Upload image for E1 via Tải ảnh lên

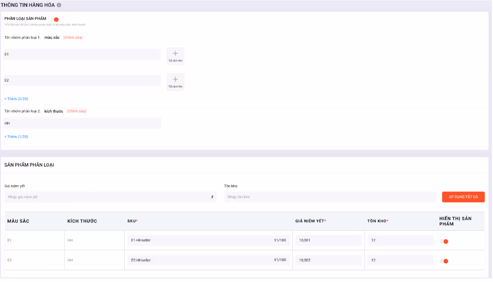pyautogui.click(x=176, y=56)
